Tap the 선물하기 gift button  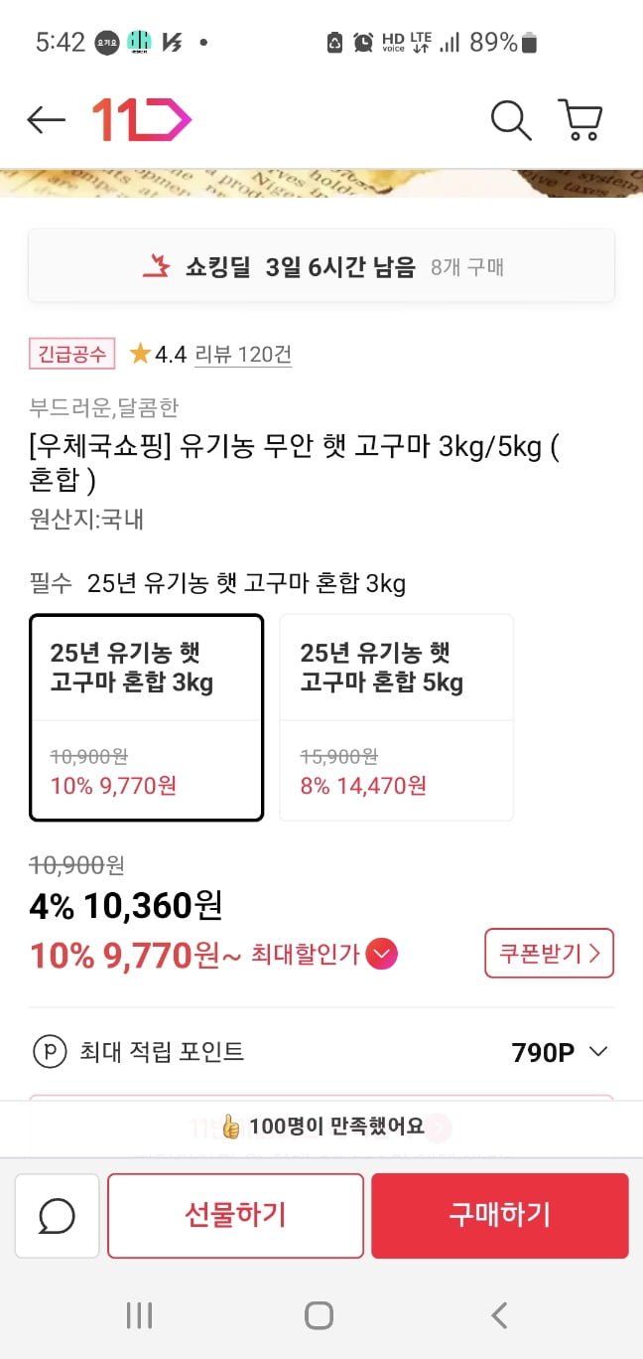point(235,1215)
